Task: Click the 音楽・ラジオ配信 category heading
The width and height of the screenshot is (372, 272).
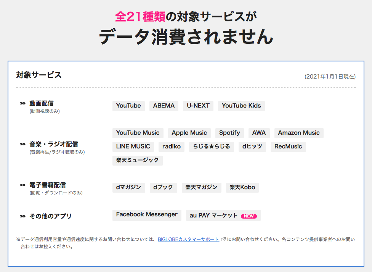Action: point(54,144)
